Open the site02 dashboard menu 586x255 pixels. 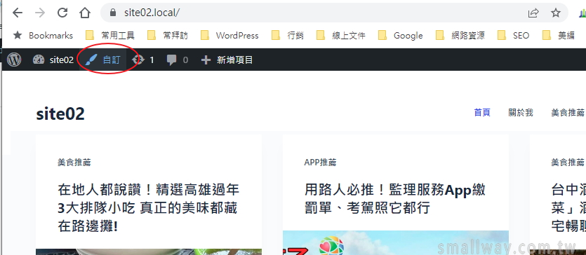coord(53,60)
